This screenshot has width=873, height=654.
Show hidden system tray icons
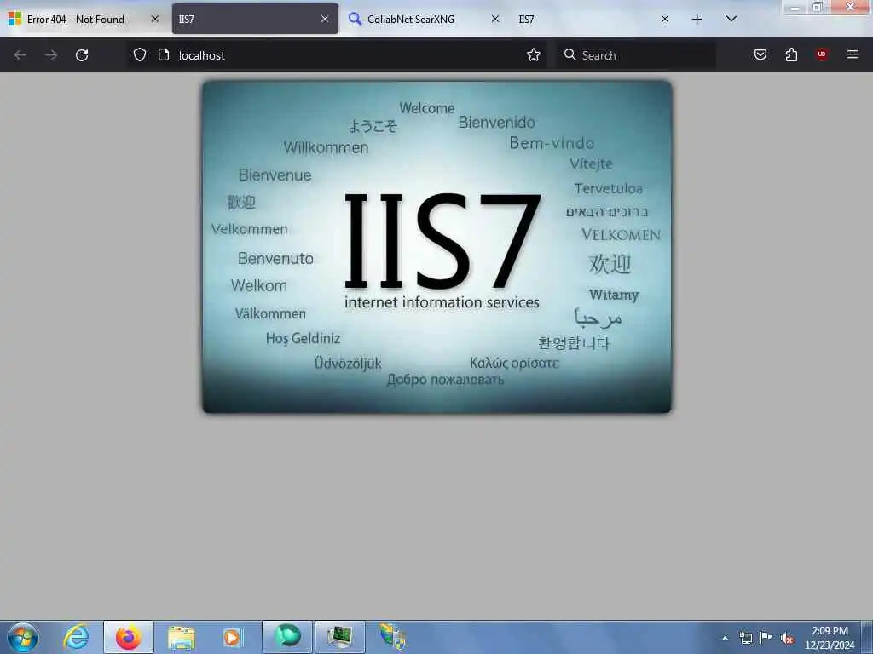click(725, 638)
